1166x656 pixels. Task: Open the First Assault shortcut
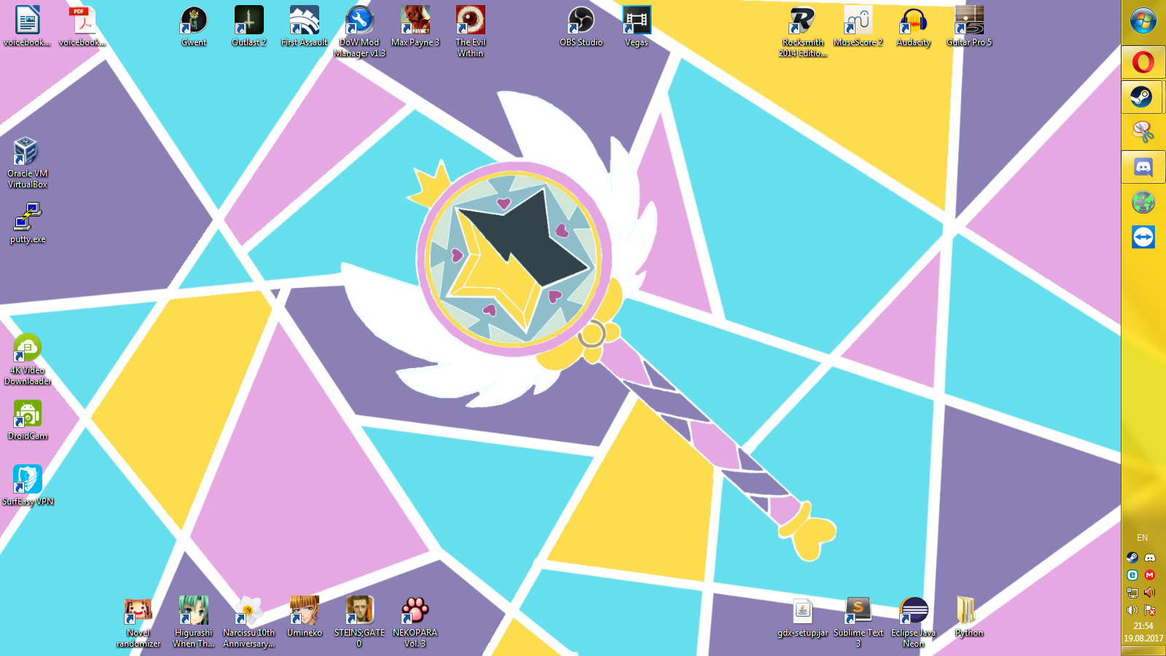[x=305, y=26]
